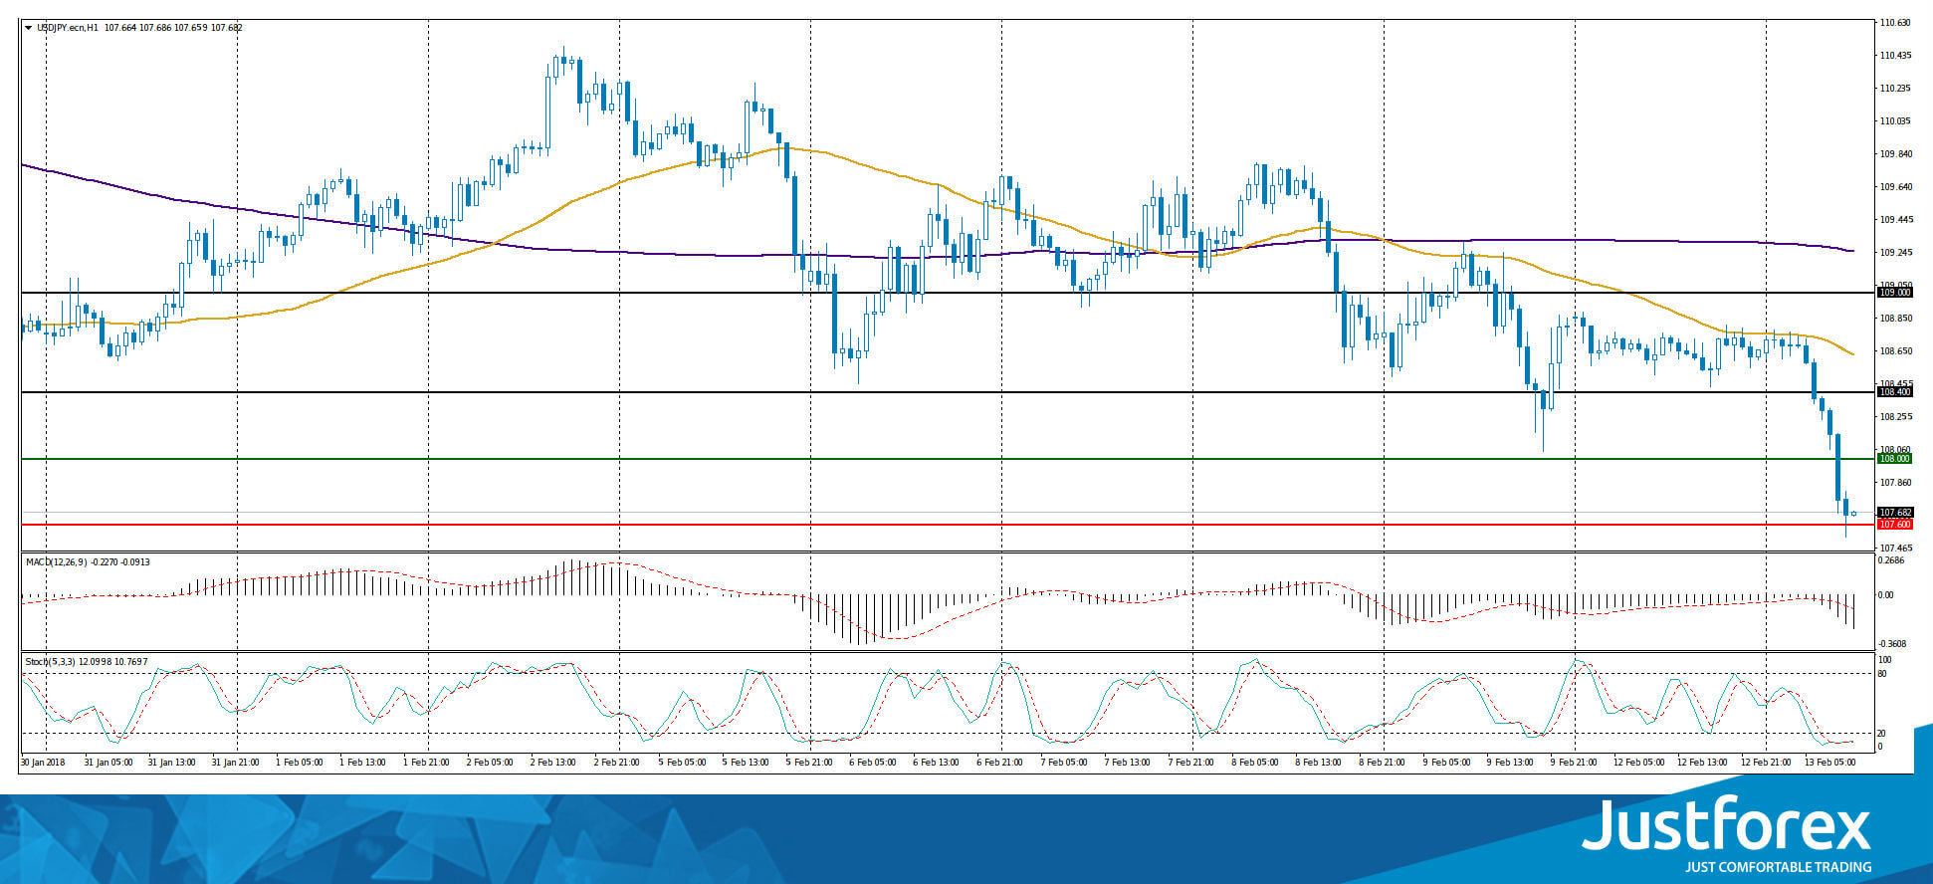Click the MACD scale value 0.2686
This screenshot has height=884, width=1933.
[1891, 560]
